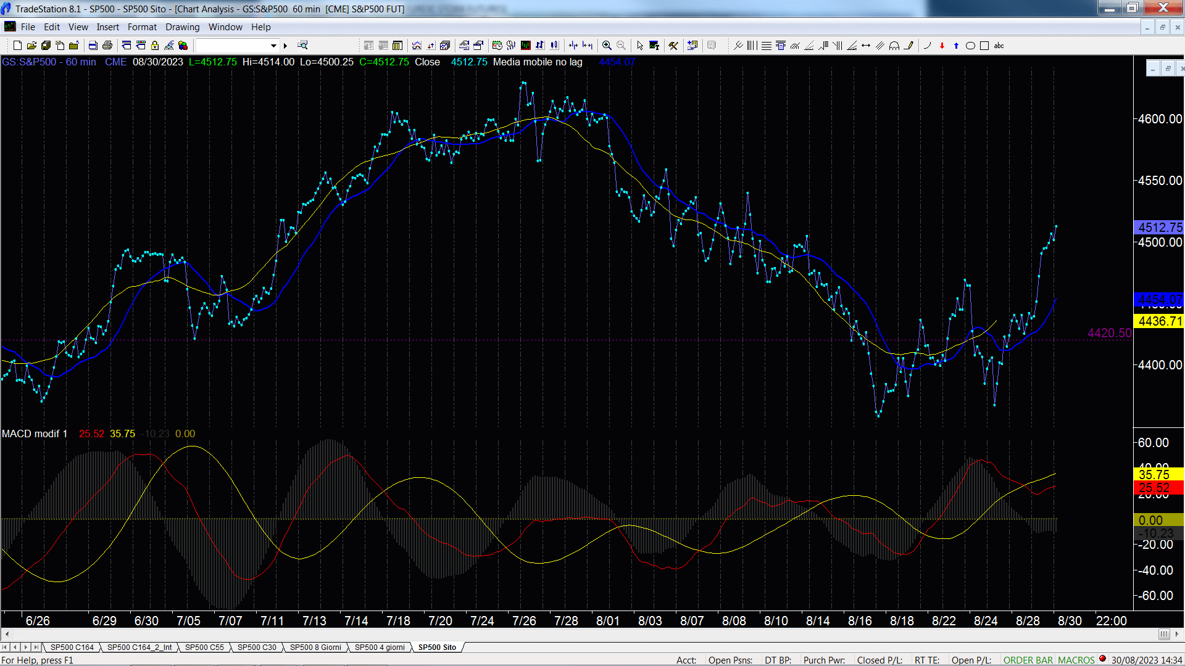Select the abc text tool

click(999, 45)
